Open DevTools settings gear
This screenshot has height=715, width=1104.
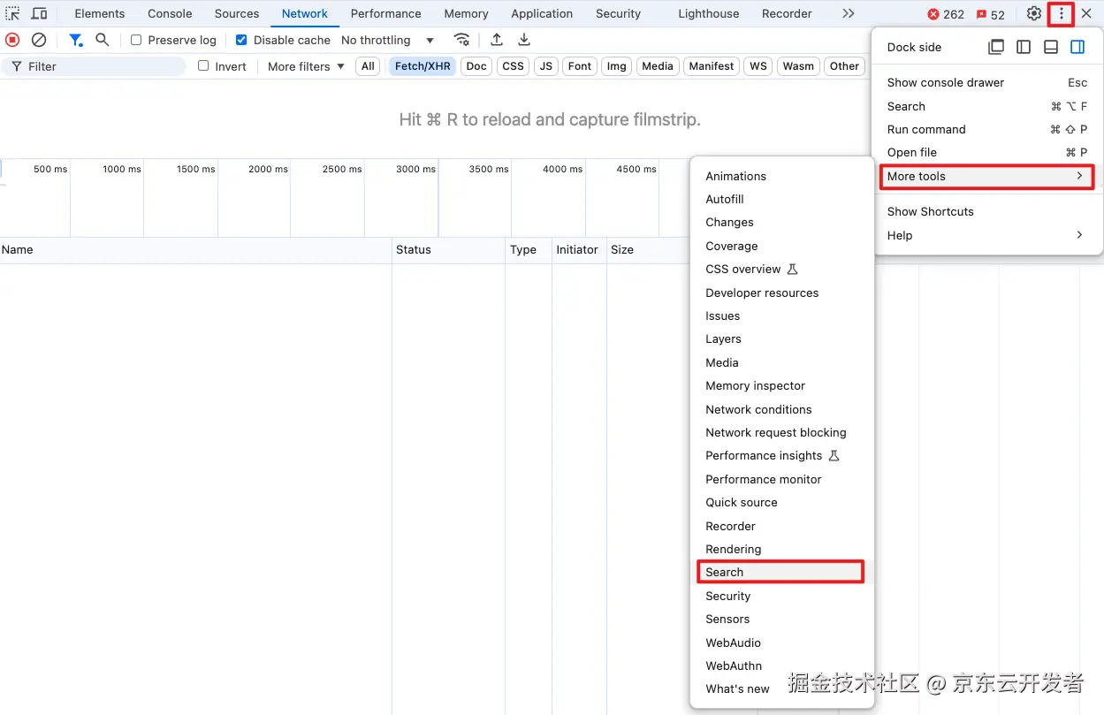1034,13
